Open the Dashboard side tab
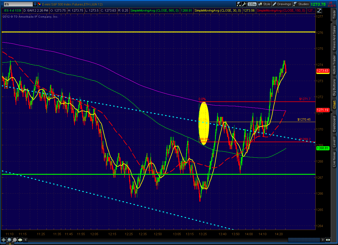 [x=334, y=124]
